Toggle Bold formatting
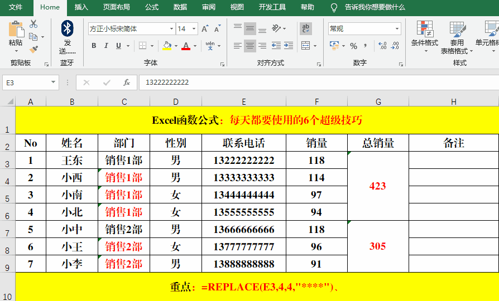 click(x=94, y=46)
